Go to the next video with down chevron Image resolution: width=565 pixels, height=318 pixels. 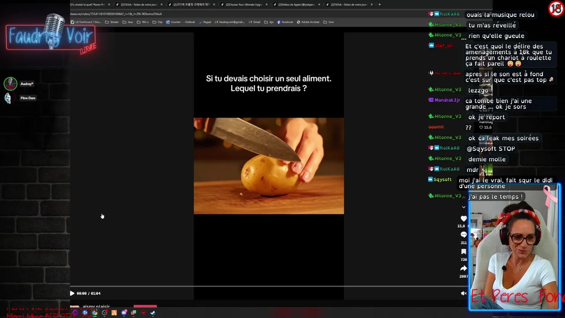[x=463, y=207]
